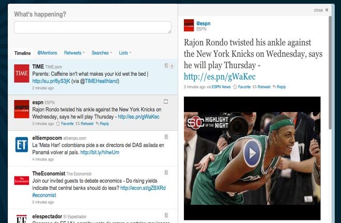Image resolution: width=341 pixels, height=223 pixels.
Task: Click The Economist avatar
Action: 22,181
